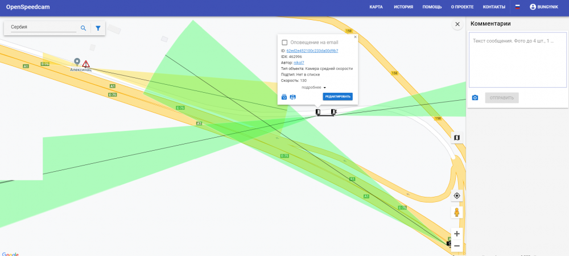This screenshot has width=569, height=256.
Task: Attach photo with camera icon in comments
Action: click(475, 98)
